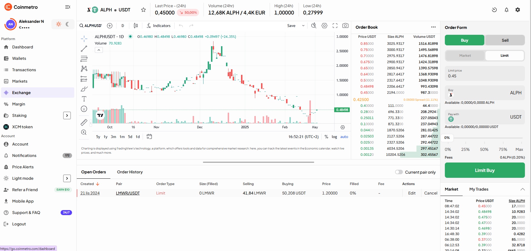Select the brush drawing tool
Screen dimensions: 531x251
[84, 89]
